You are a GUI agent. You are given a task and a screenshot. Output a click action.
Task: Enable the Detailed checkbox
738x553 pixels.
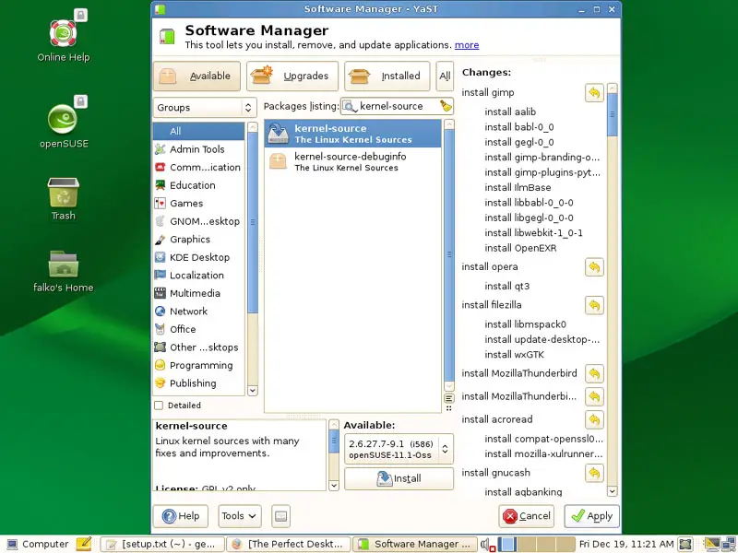coord(159,406)
